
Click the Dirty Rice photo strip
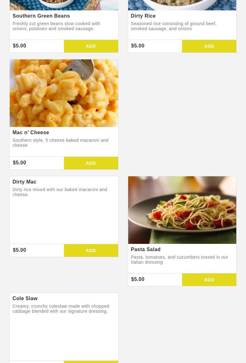click(x=182, y=5)
